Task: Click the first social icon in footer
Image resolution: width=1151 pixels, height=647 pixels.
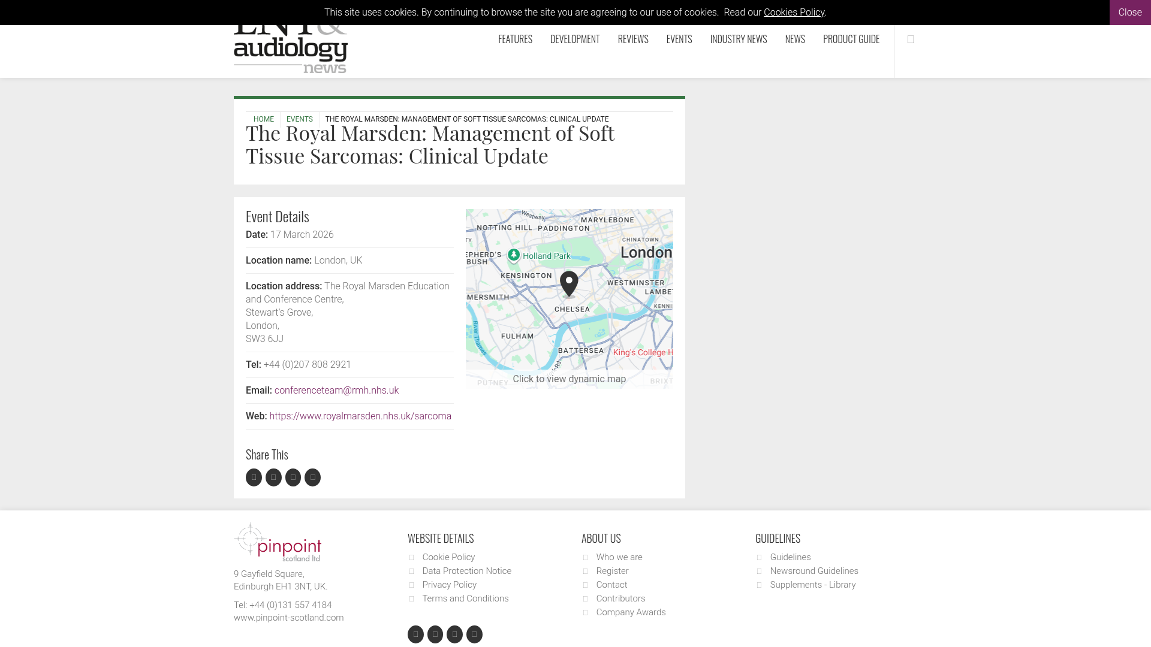Action: (415, 634)
